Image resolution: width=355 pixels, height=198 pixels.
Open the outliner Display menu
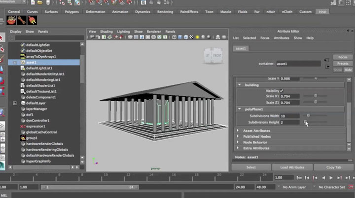tap(16, 32)
